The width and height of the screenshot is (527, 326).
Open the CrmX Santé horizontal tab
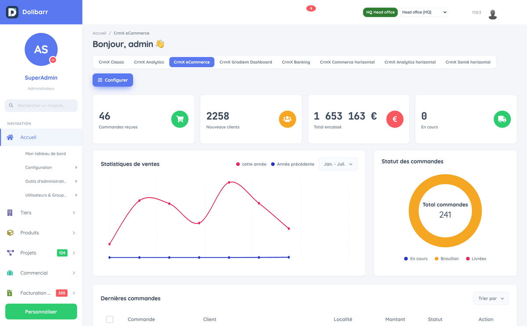(468, 62)
